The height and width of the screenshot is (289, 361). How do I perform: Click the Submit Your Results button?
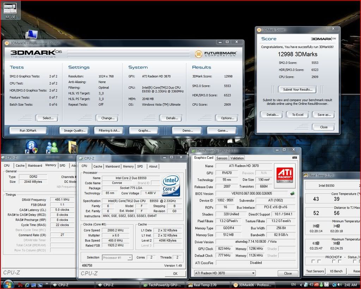tap(298, 90)
